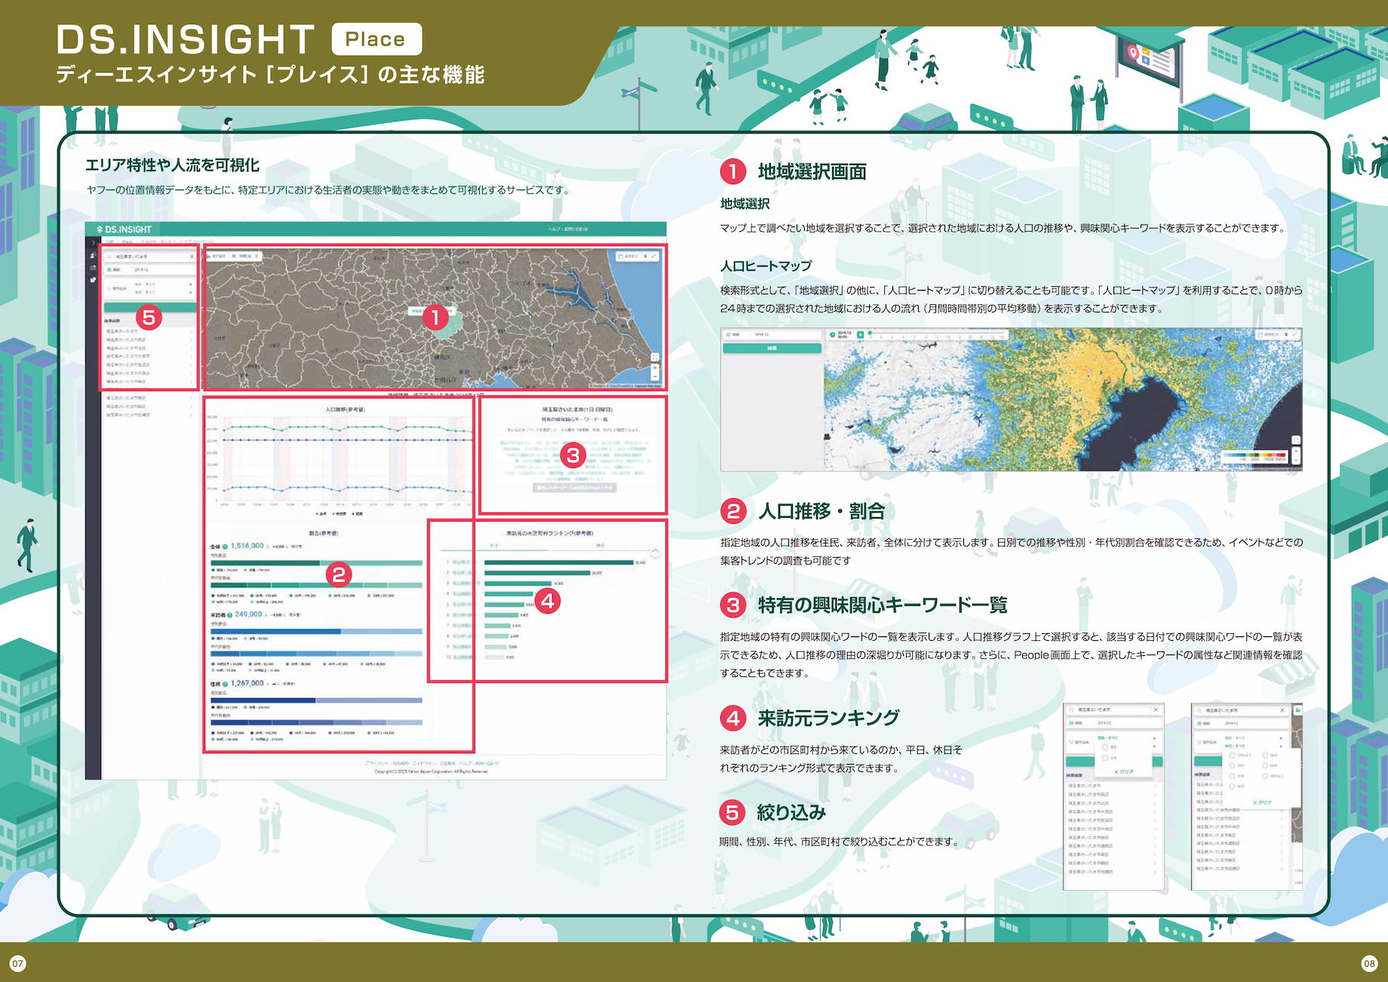Click the 絞り込み funnel icon in the main dashboard

[x=109, y=288]
